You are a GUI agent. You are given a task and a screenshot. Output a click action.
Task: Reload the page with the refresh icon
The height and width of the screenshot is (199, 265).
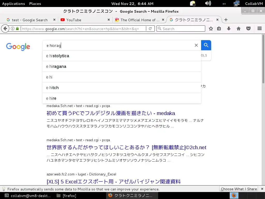(x=150, y=29)
